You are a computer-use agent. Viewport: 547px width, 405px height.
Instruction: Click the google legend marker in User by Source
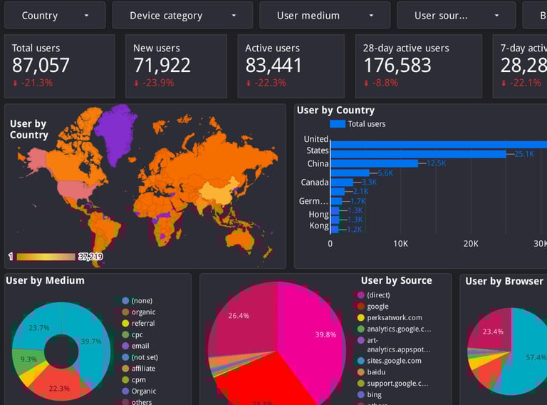[360, 306]
